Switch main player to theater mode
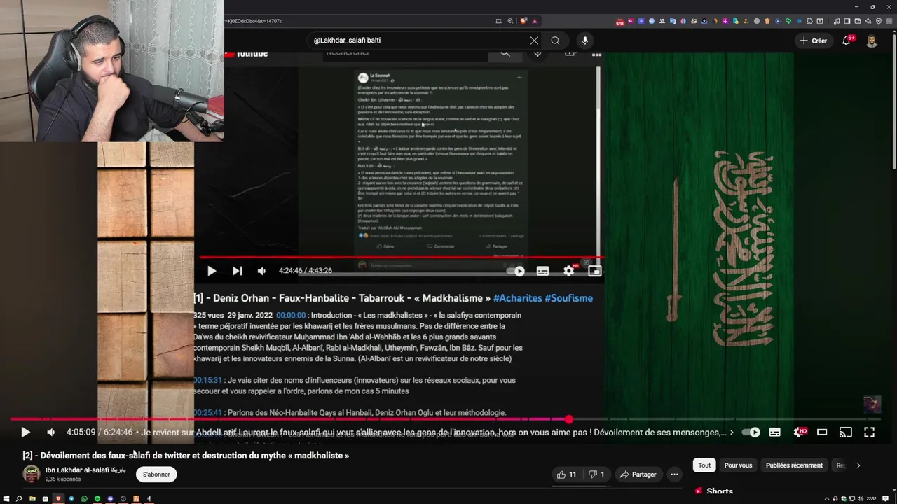The width and height of the screenshot is (897, 504). (x=822, y=433)
